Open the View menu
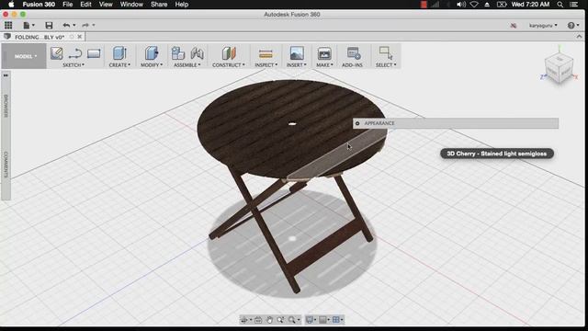The width and height of the screenshot is (588, 331). click(106, 5)
